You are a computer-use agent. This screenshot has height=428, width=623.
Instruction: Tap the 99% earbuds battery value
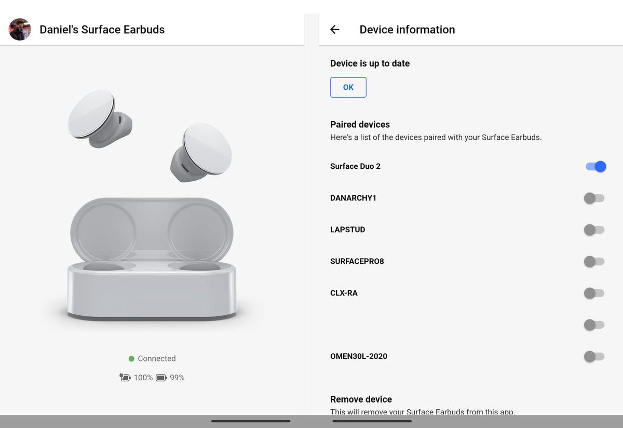(x=177, y=378)
